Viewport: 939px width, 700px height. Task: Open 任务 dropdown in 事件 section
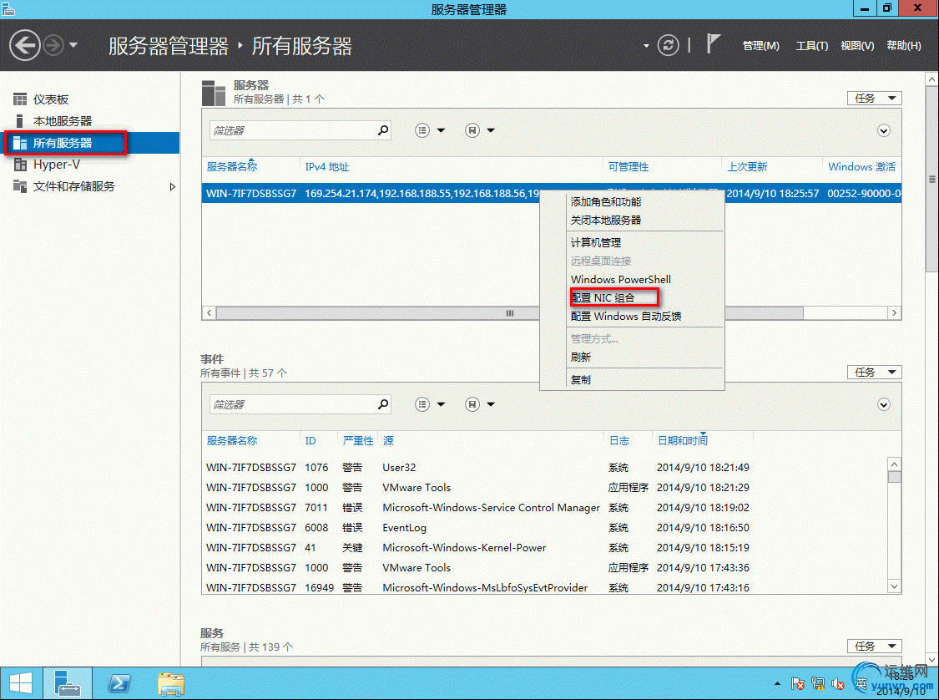pos(875,373)
